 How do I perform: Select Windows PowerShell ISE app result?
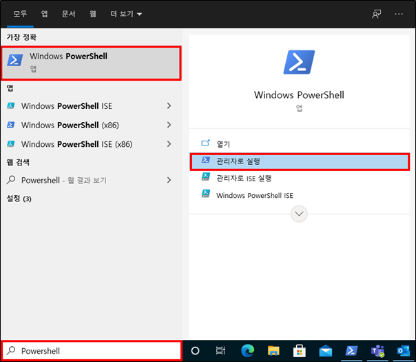[82, 106]
